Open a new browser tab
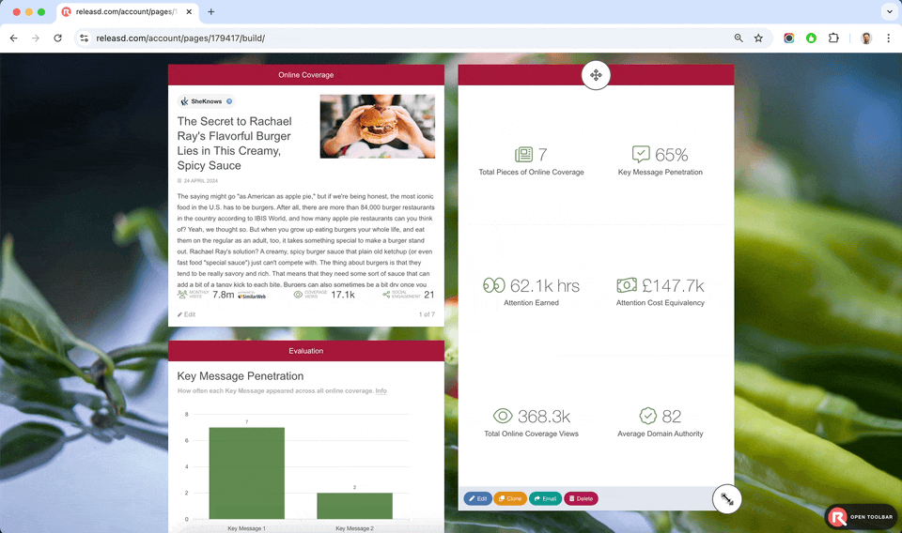 (210, 12)
